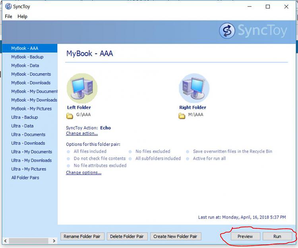Close the SyncToy window
The width and height of the screenshot is (298, 248).
click(x=286, y=7)
